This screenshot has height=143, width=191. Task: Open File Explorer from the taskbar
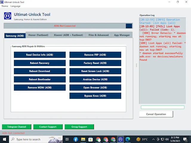pos(83,139)
